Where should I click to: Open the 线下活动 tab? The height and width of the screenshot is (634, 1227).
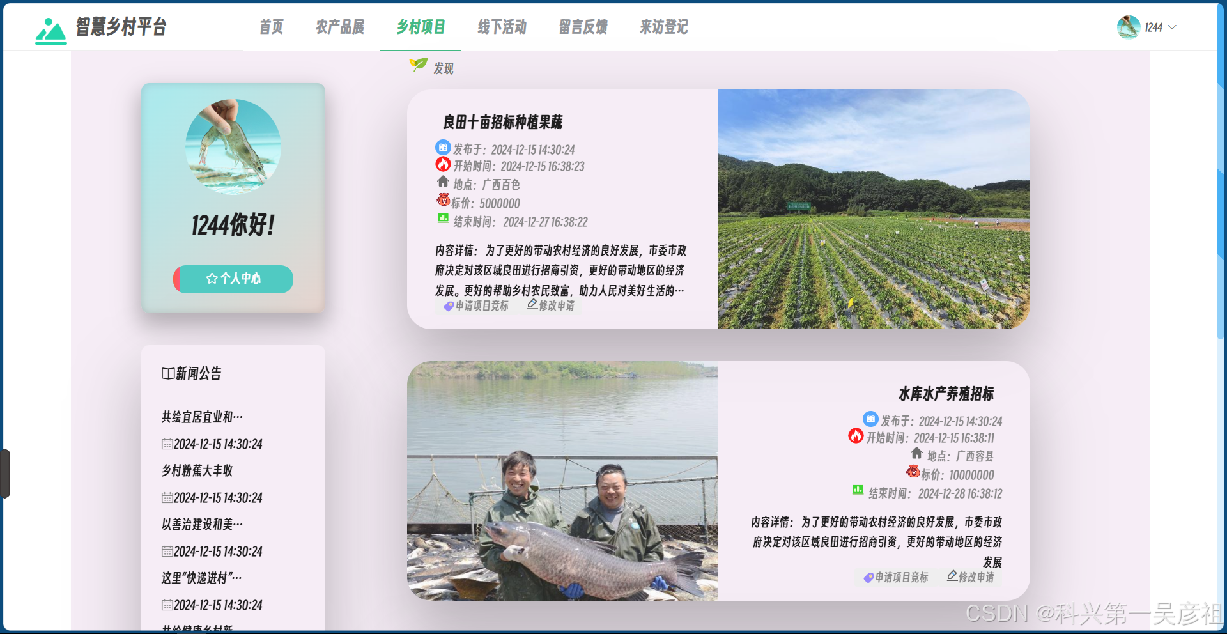[x=502, y=27]
